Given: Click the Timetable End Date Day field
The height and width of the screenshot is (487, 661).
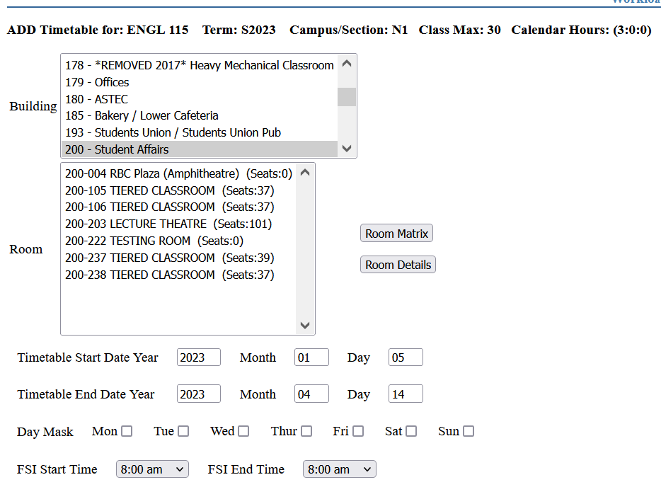Looking at the screenshot, I should pos(405,394).
